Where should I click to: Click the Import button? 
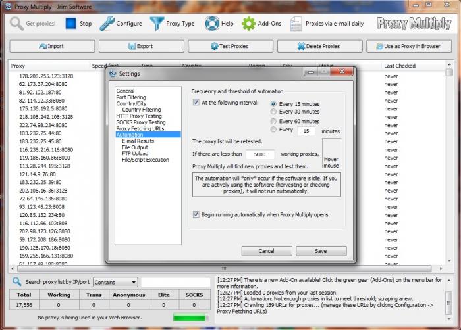[52, 46]
